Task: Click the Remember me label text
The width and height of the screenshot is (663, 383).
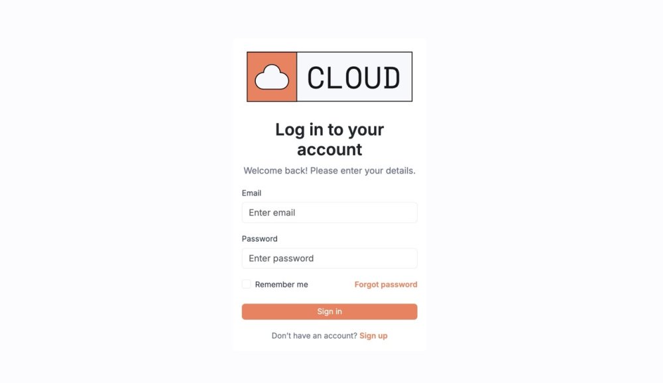Action: 281,284
